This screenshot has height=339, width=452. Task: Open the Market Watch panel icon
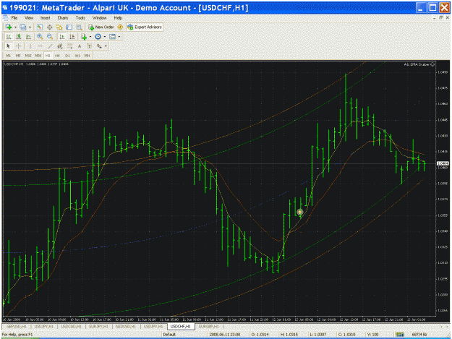(x=40, y=27)
